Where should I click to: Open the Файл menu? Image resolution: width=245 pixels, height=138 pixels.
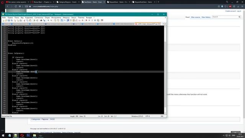coord(4,18)
